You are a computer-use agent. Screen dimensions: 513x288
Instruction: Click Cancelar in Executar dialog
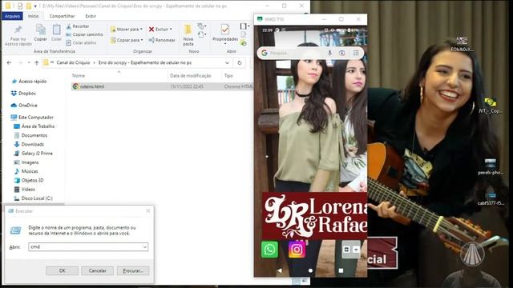pyautogui.click(x=97, y=270)
